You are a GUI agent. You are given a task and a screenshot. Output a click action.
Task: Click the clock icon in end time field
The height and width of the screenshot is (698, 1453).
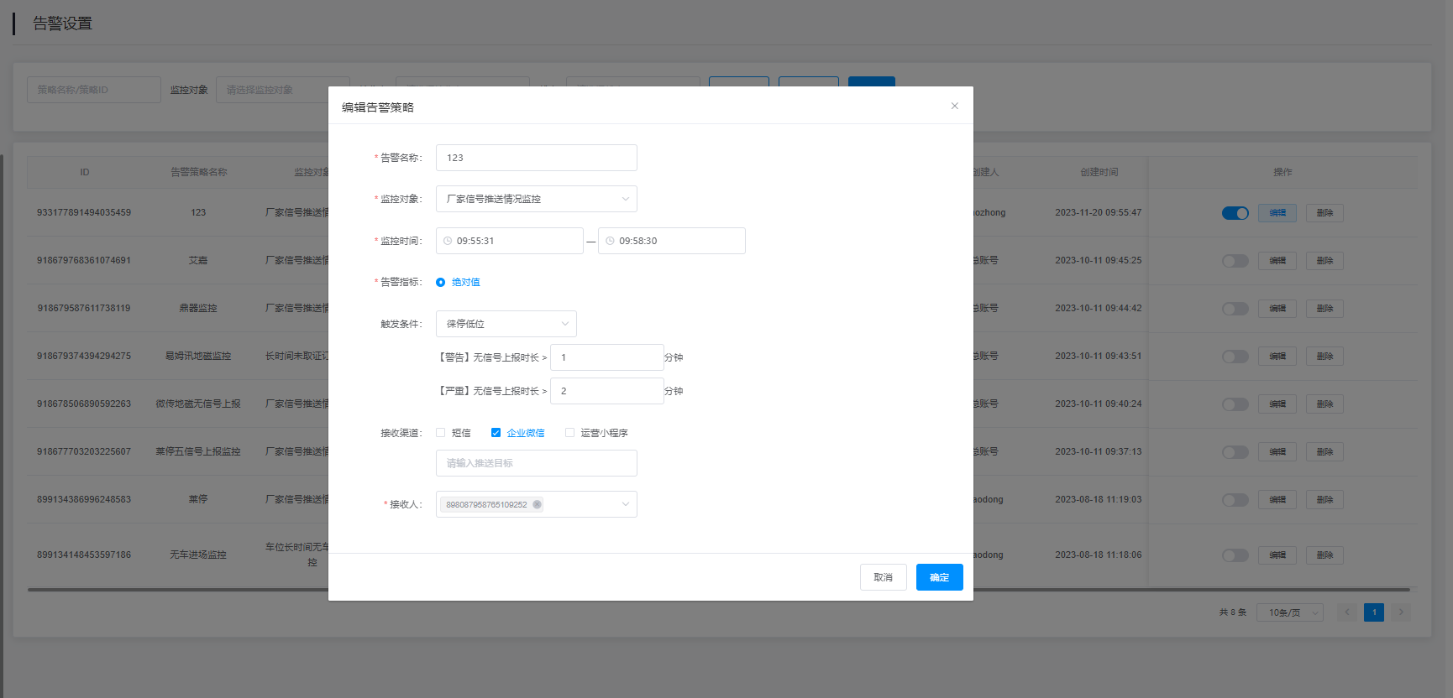point(610,241)
